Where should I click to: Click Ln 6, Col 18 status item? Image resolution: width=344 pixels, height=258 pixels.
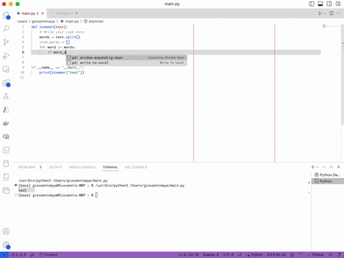click(x=188, y=254)
